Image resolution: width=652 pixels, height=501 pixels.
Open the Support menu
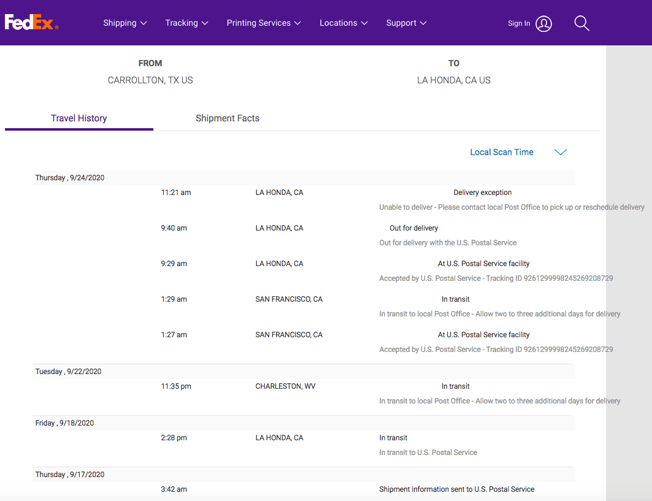(406, 23)
